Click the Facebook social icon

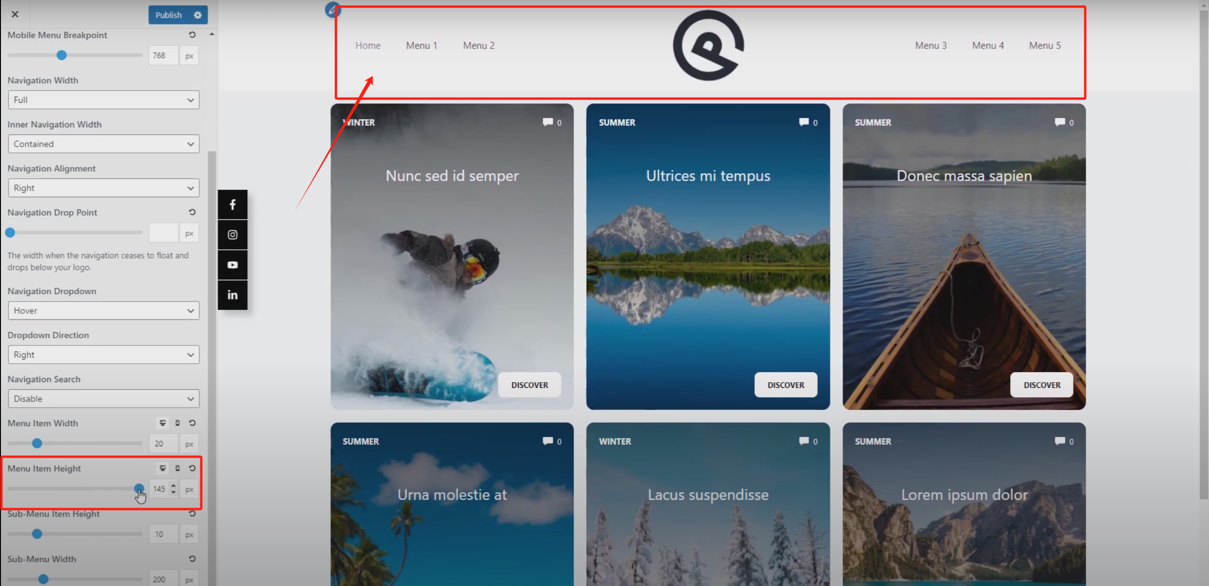coord(232,205)
